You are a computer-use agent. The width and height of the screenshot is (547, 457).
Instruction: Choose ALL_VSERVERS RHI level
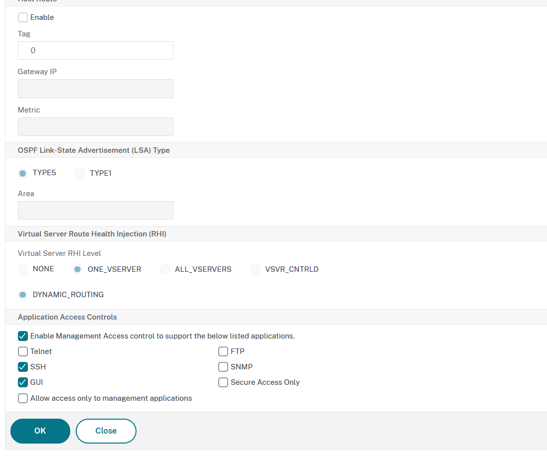[164, 269]
